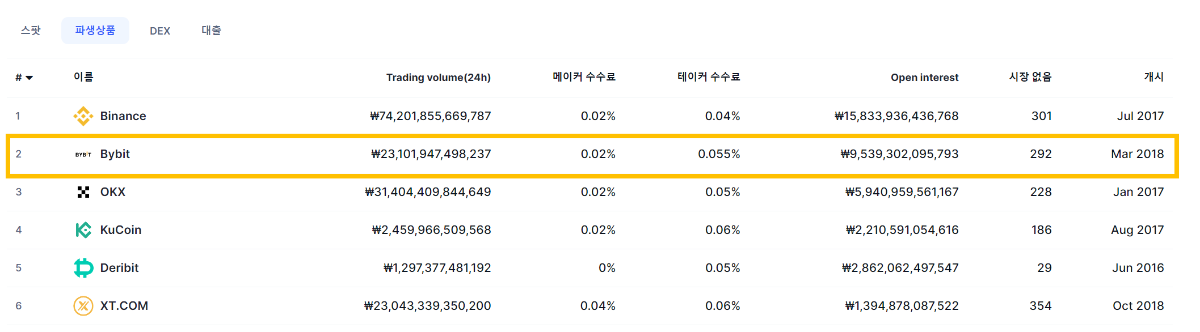Click the Binance exchange logo icon
The image size is (1200, 332).
pos(83,116)
